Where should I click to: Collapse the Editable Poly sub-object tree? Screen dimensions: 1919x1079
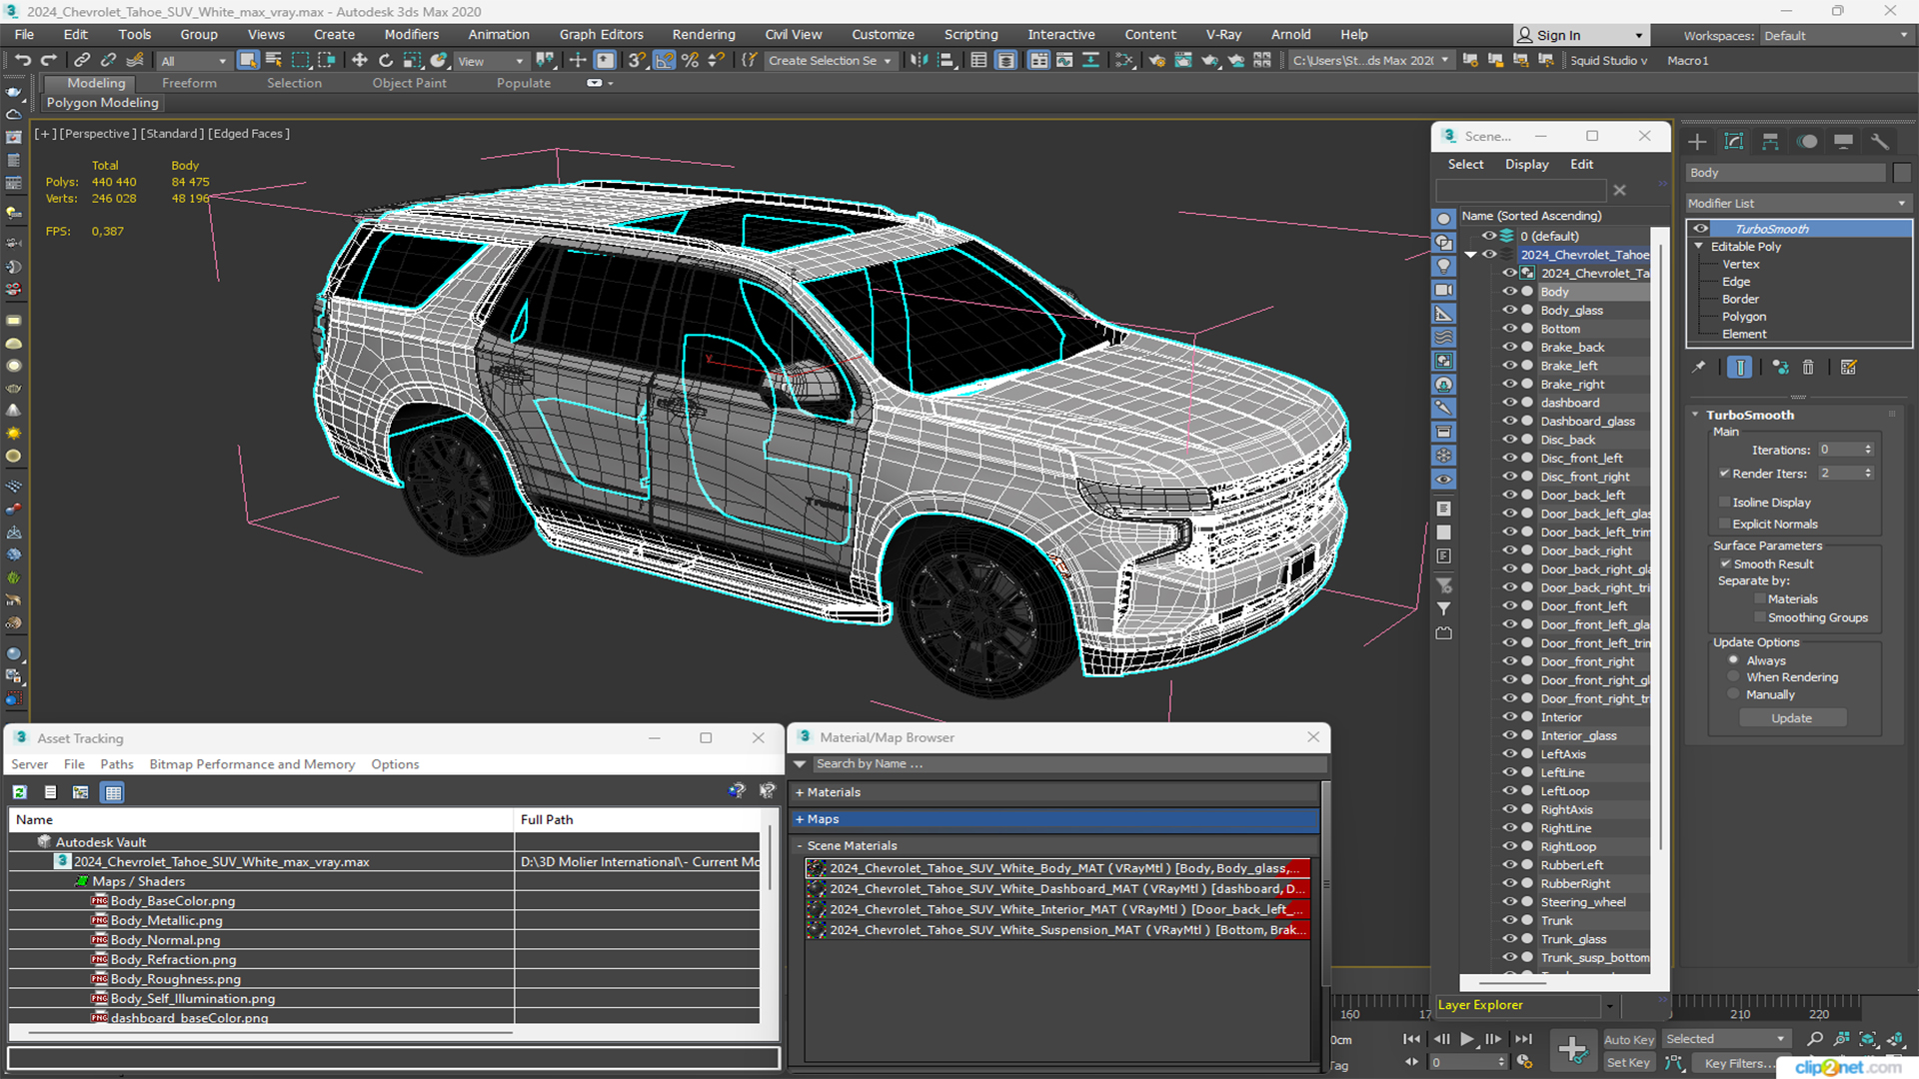tap(1698, 246)
